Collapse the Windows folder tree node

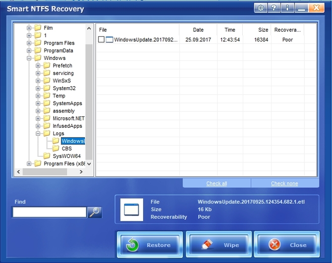click(30, 58)
